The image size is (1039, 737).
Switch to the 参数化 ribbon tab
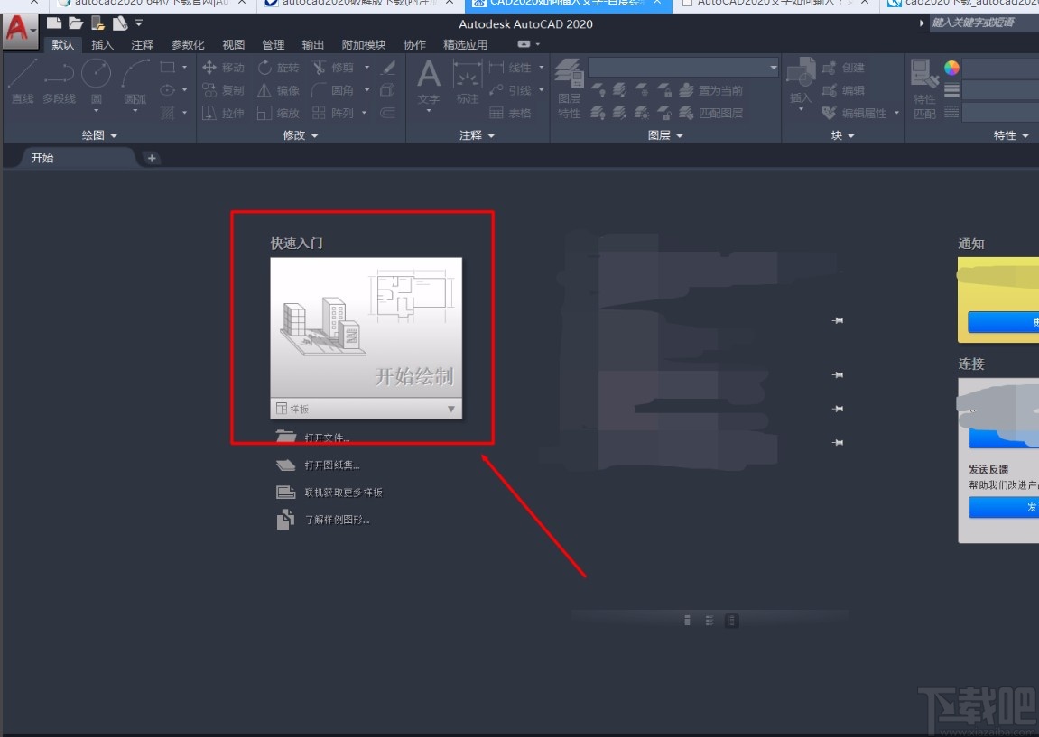[x=186, y=43]
